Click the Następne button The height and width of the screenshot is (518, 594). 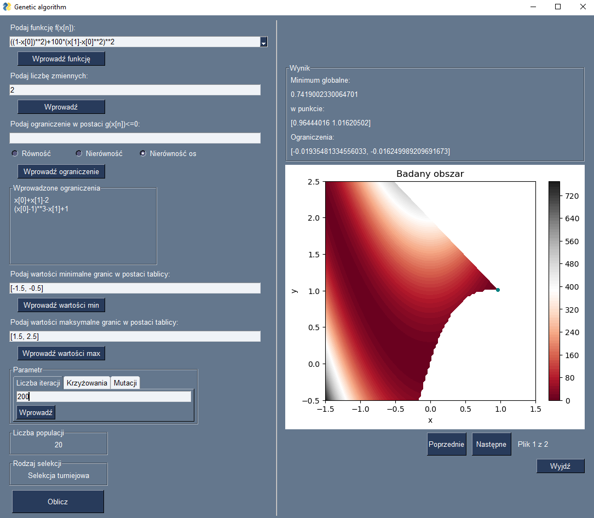491,444
